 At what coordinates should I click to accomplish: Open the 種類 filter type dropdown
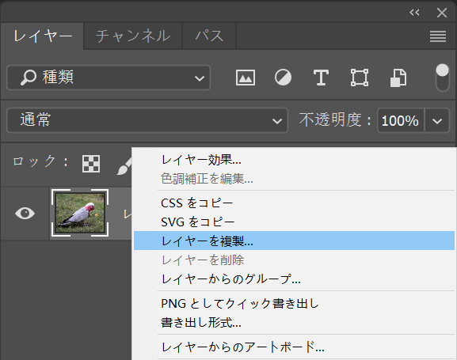point(109,78)
